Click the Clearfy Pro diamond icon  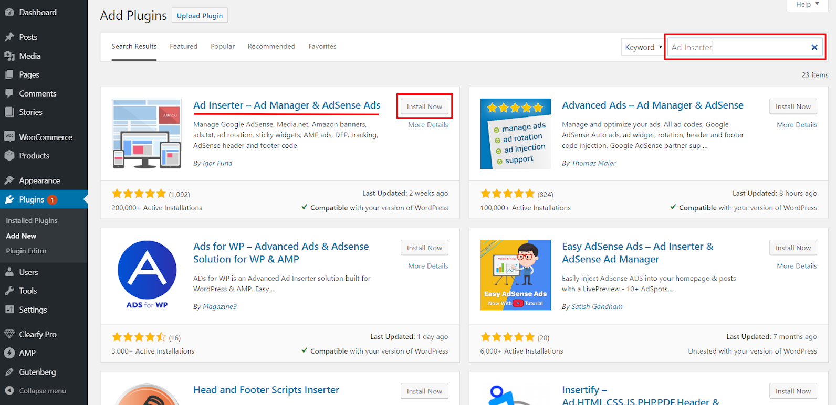(9, 334)
